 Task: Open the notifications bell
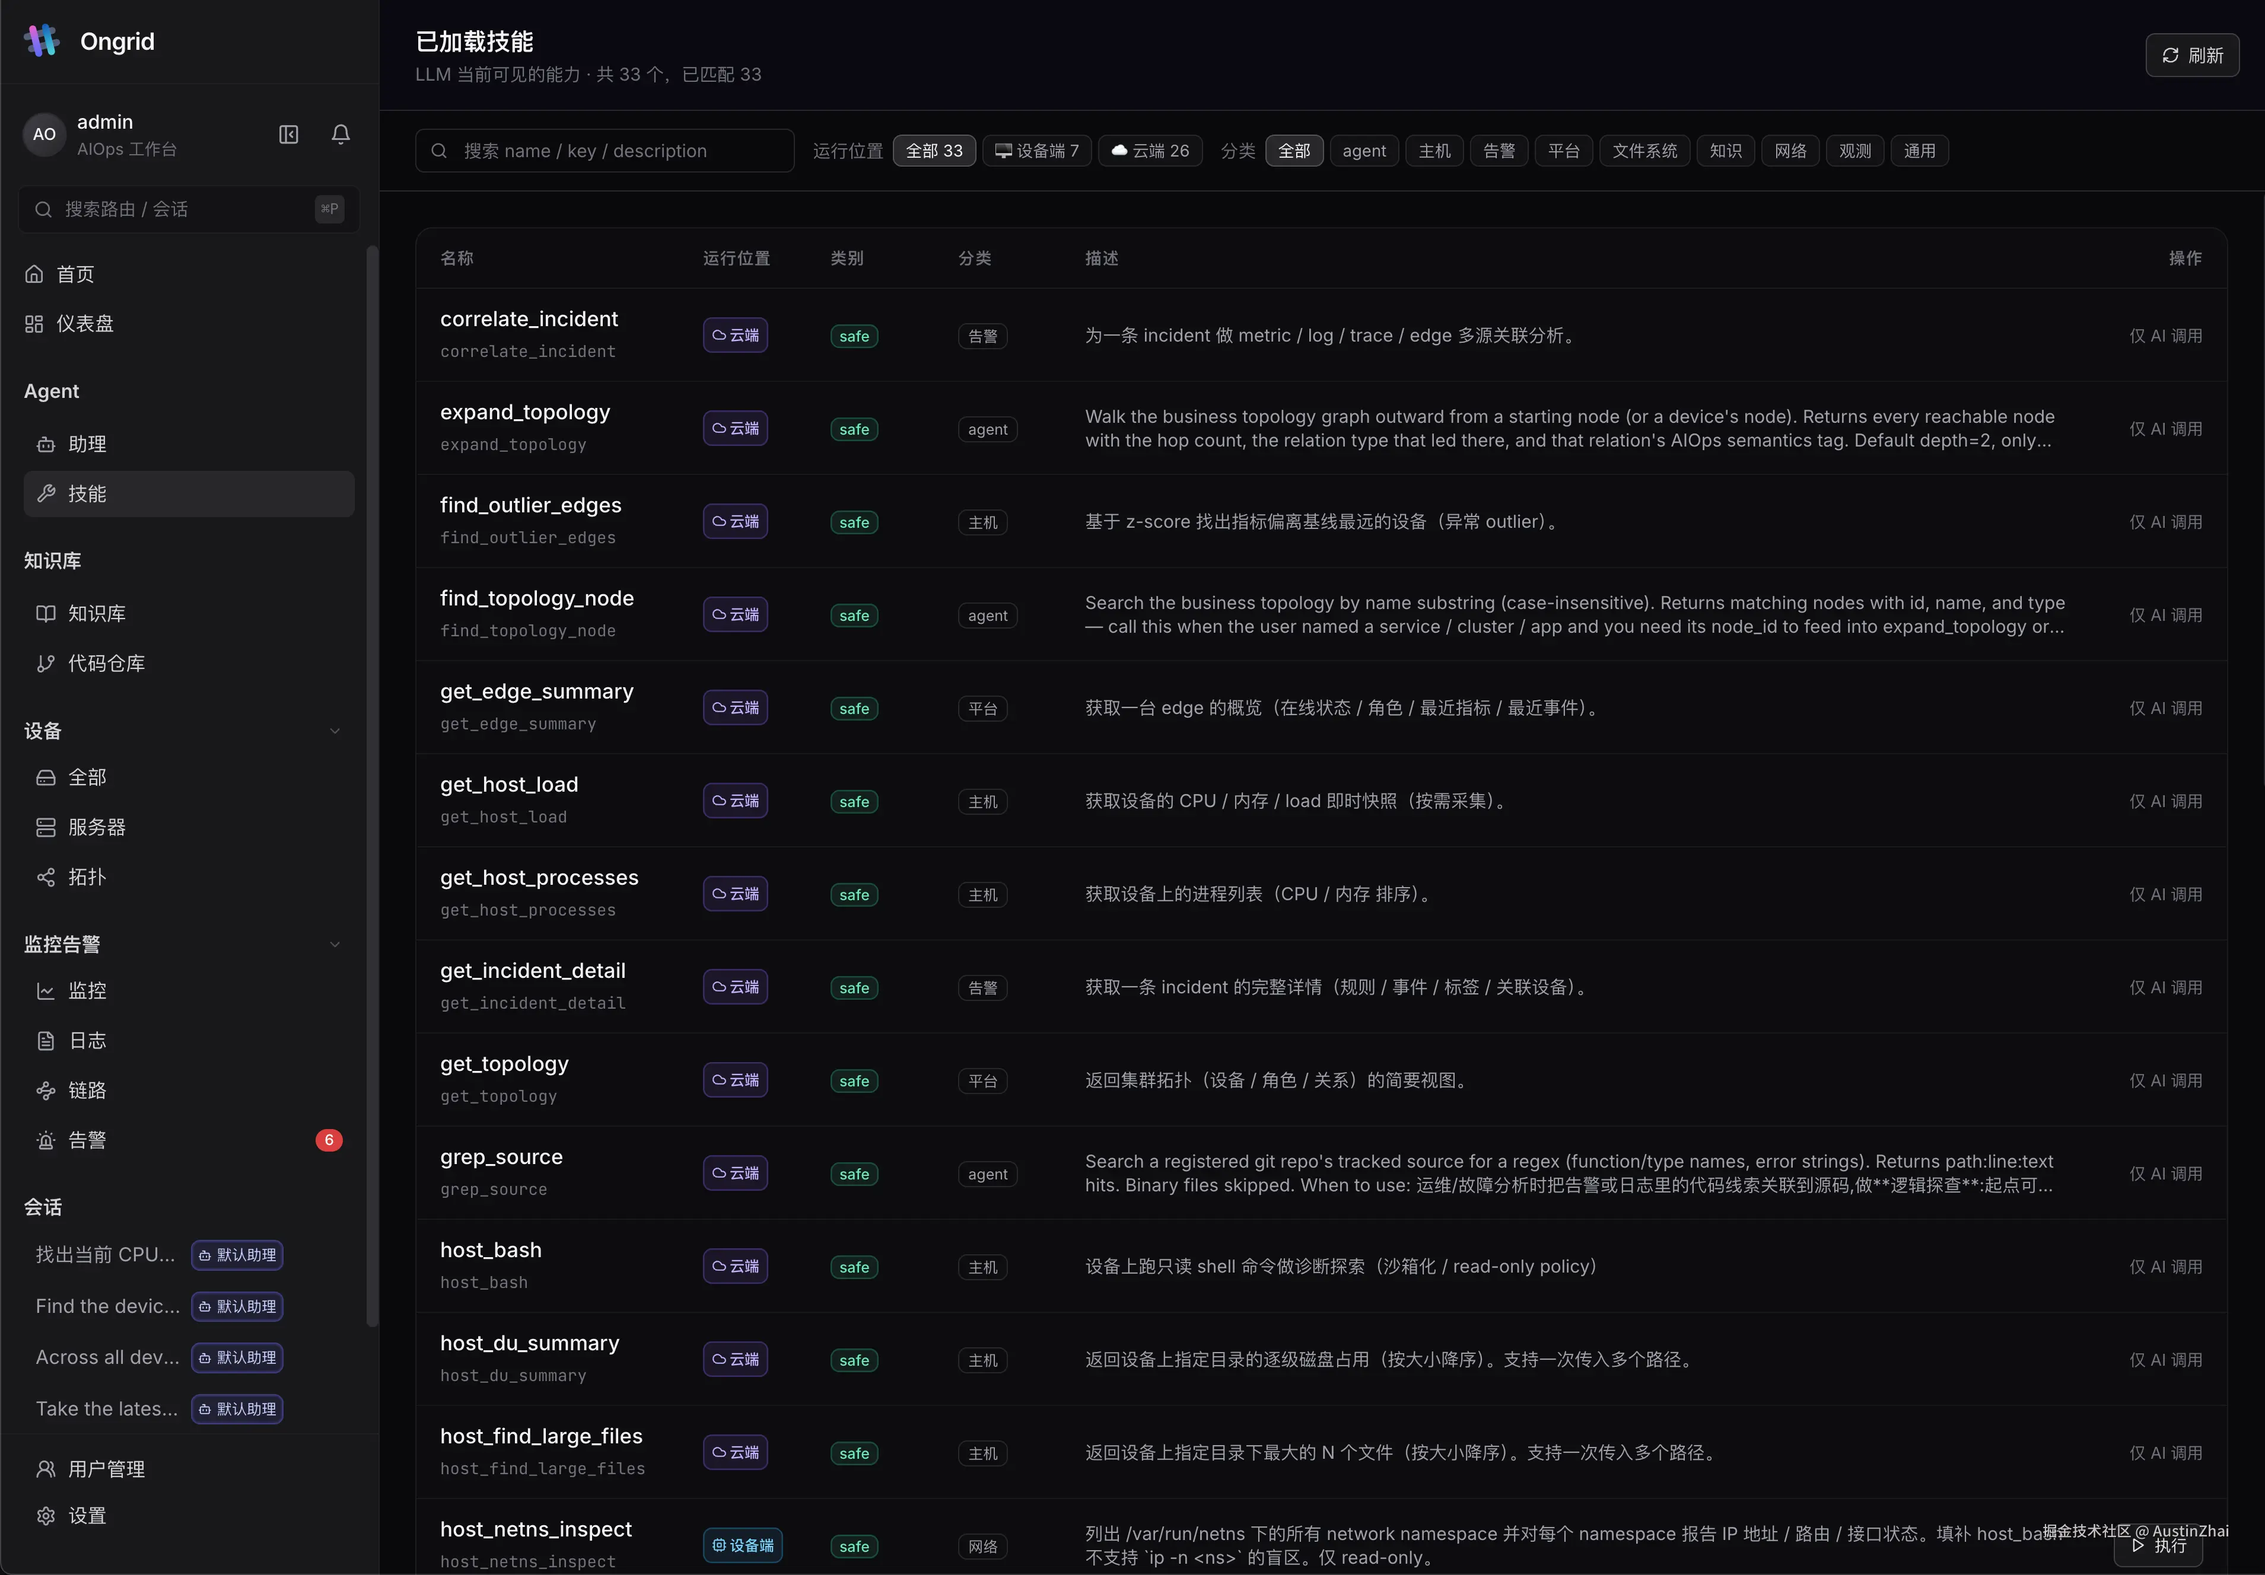tap(341, 134)
